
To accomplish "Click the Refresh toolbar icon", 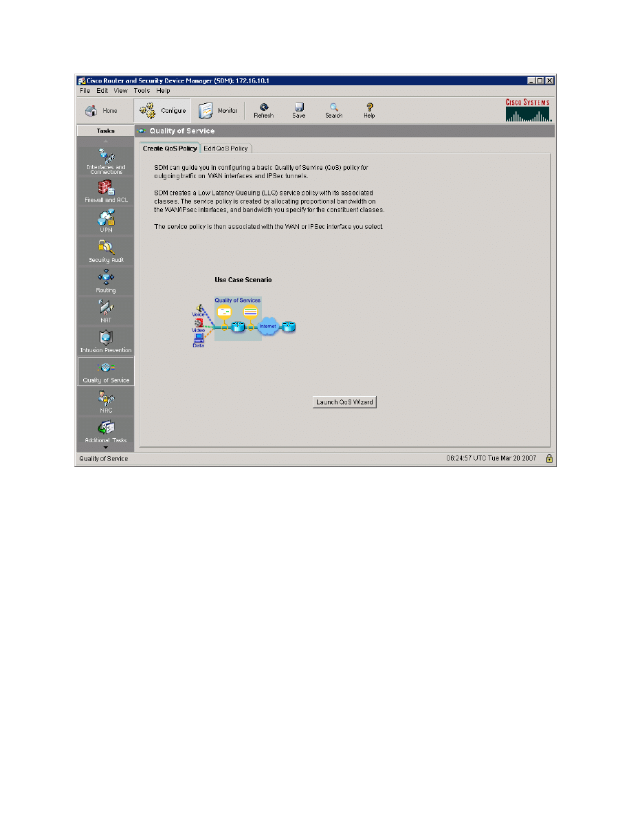I will (x=263, y=110).
